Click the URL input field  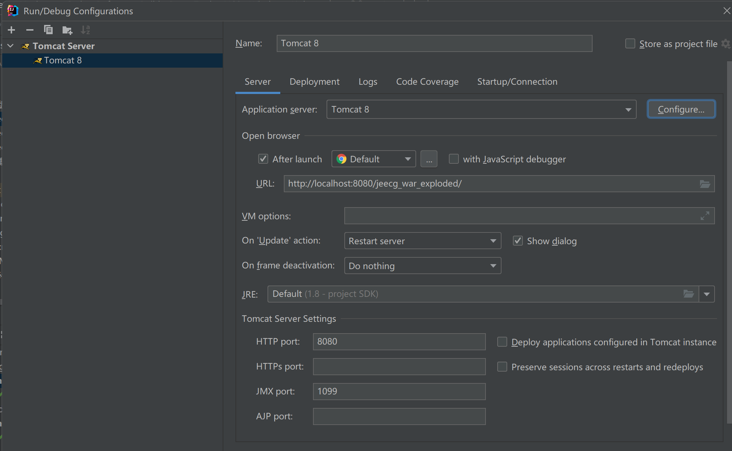tap(499, 184)
